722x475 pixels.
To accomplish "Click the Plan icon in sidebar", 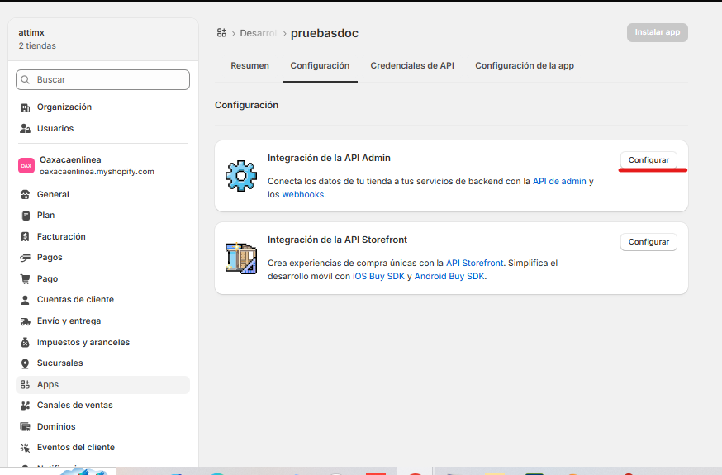I will 26,216.
